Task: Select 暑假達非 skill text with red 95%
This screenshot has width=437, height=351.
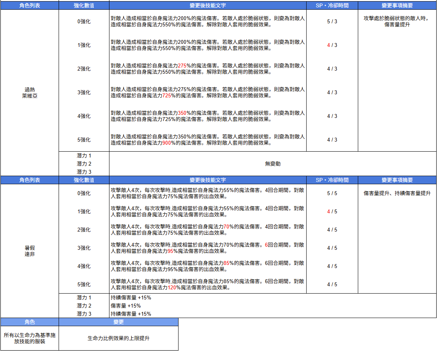Action: pyautogui.click(x=208, y=248)
